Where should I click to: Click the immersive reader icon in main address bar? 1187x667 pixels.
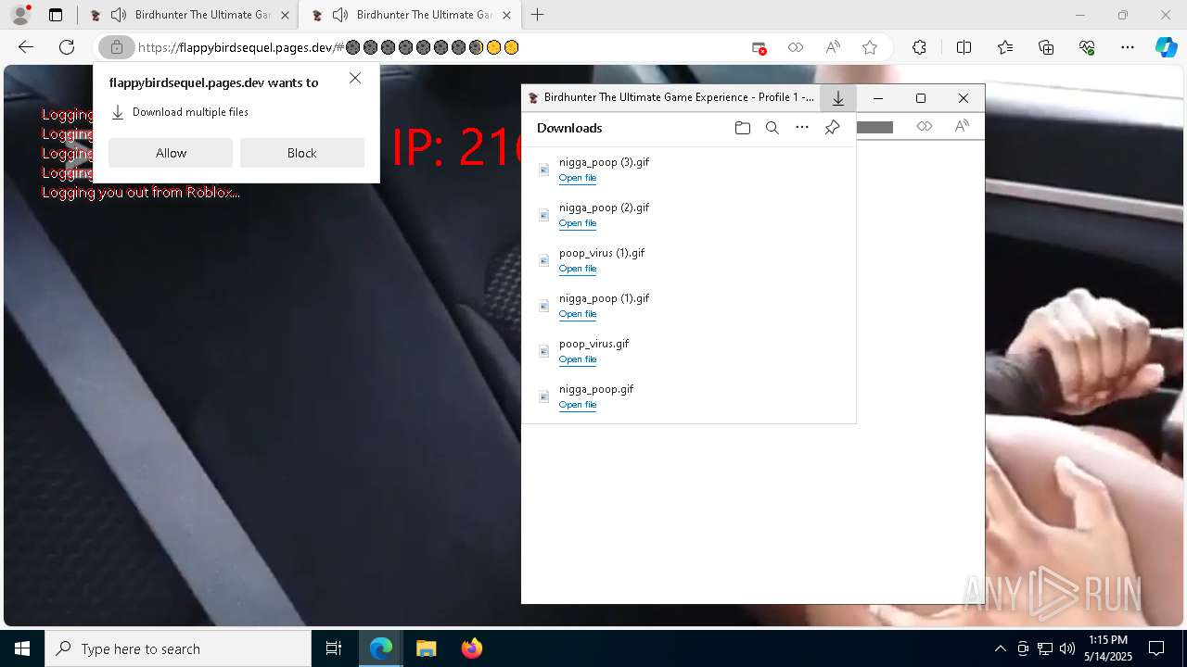796,47
